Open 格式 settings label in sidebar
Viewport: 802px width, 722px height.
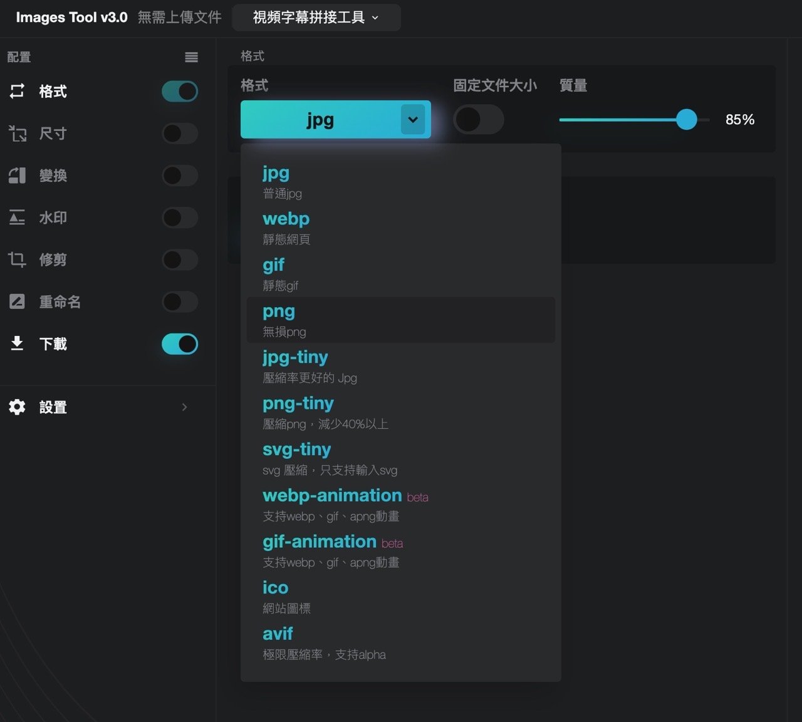[x=53, y=92]
